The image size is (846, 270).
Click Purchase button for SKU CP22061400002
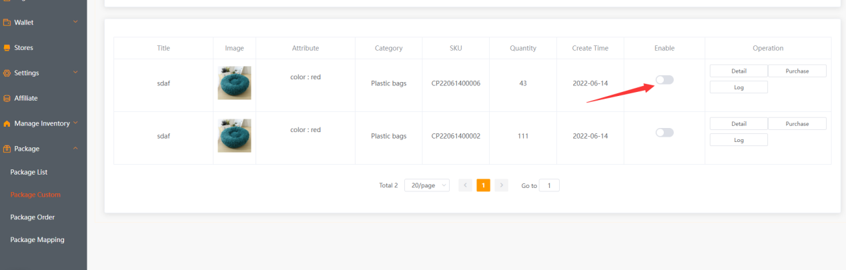pos(797,123)
